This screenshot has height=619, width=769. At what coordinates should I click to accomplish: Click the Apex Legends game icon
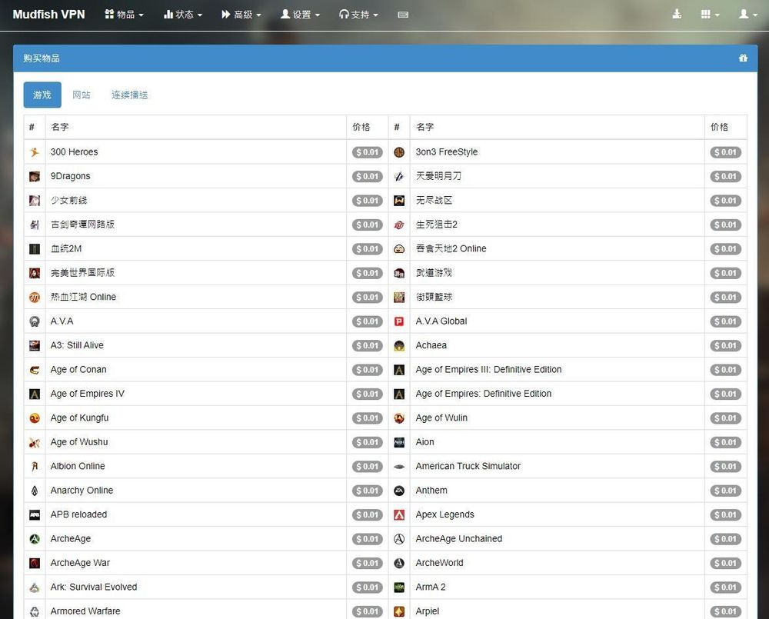pos(399,514)
